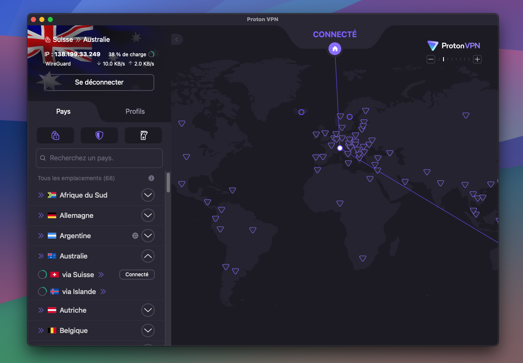Screen dimensions: 523x363
Task: Click the info icon beside Tous les emplacements
Action: [151, 178]
